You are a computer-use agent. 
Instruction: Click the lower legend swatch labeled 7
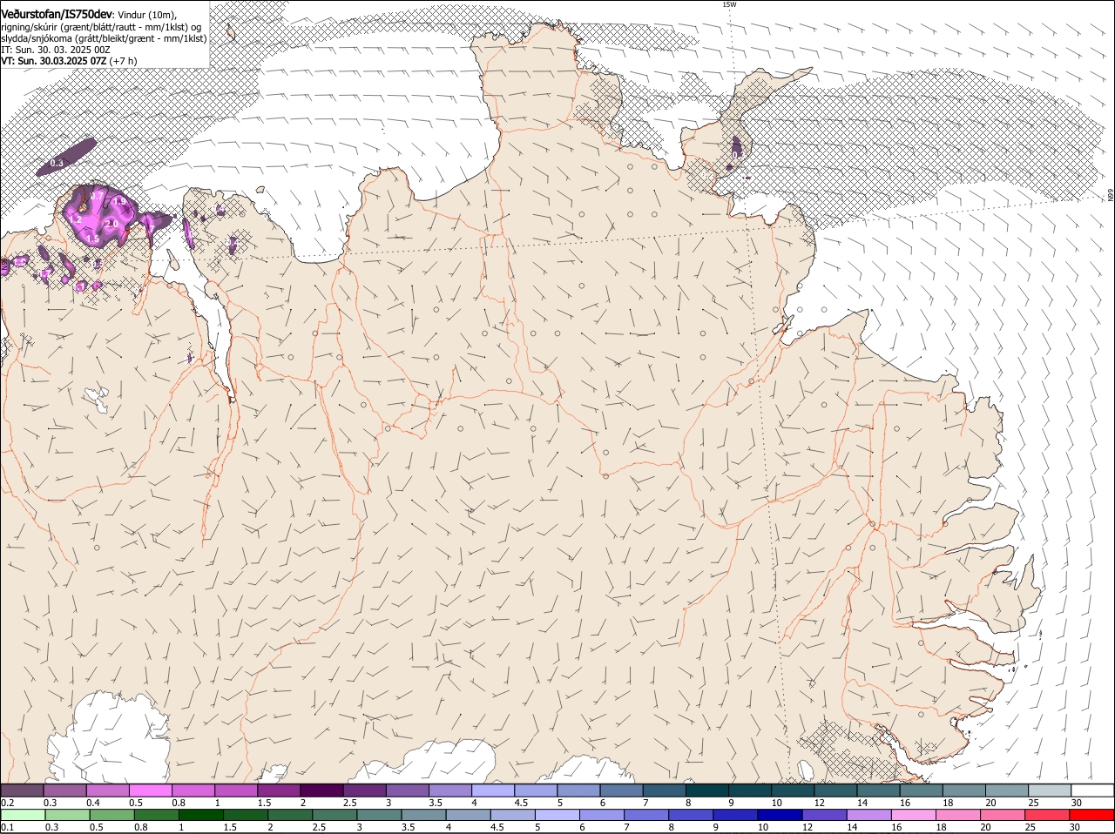tap(645, 816)
